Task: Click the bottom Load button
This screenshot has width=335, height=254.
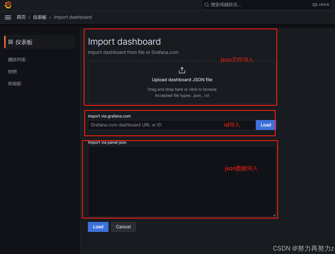Action: (x=98, y=227)
